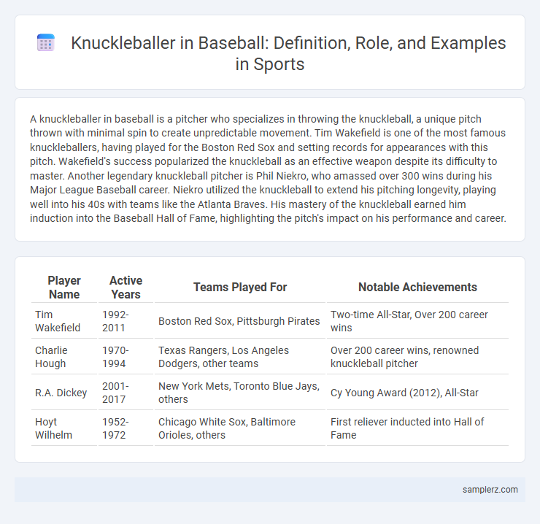Click the New York Mets, Toronto Blue Jays cell
Screen dimensions: 540x524
[x=240, y=393]
